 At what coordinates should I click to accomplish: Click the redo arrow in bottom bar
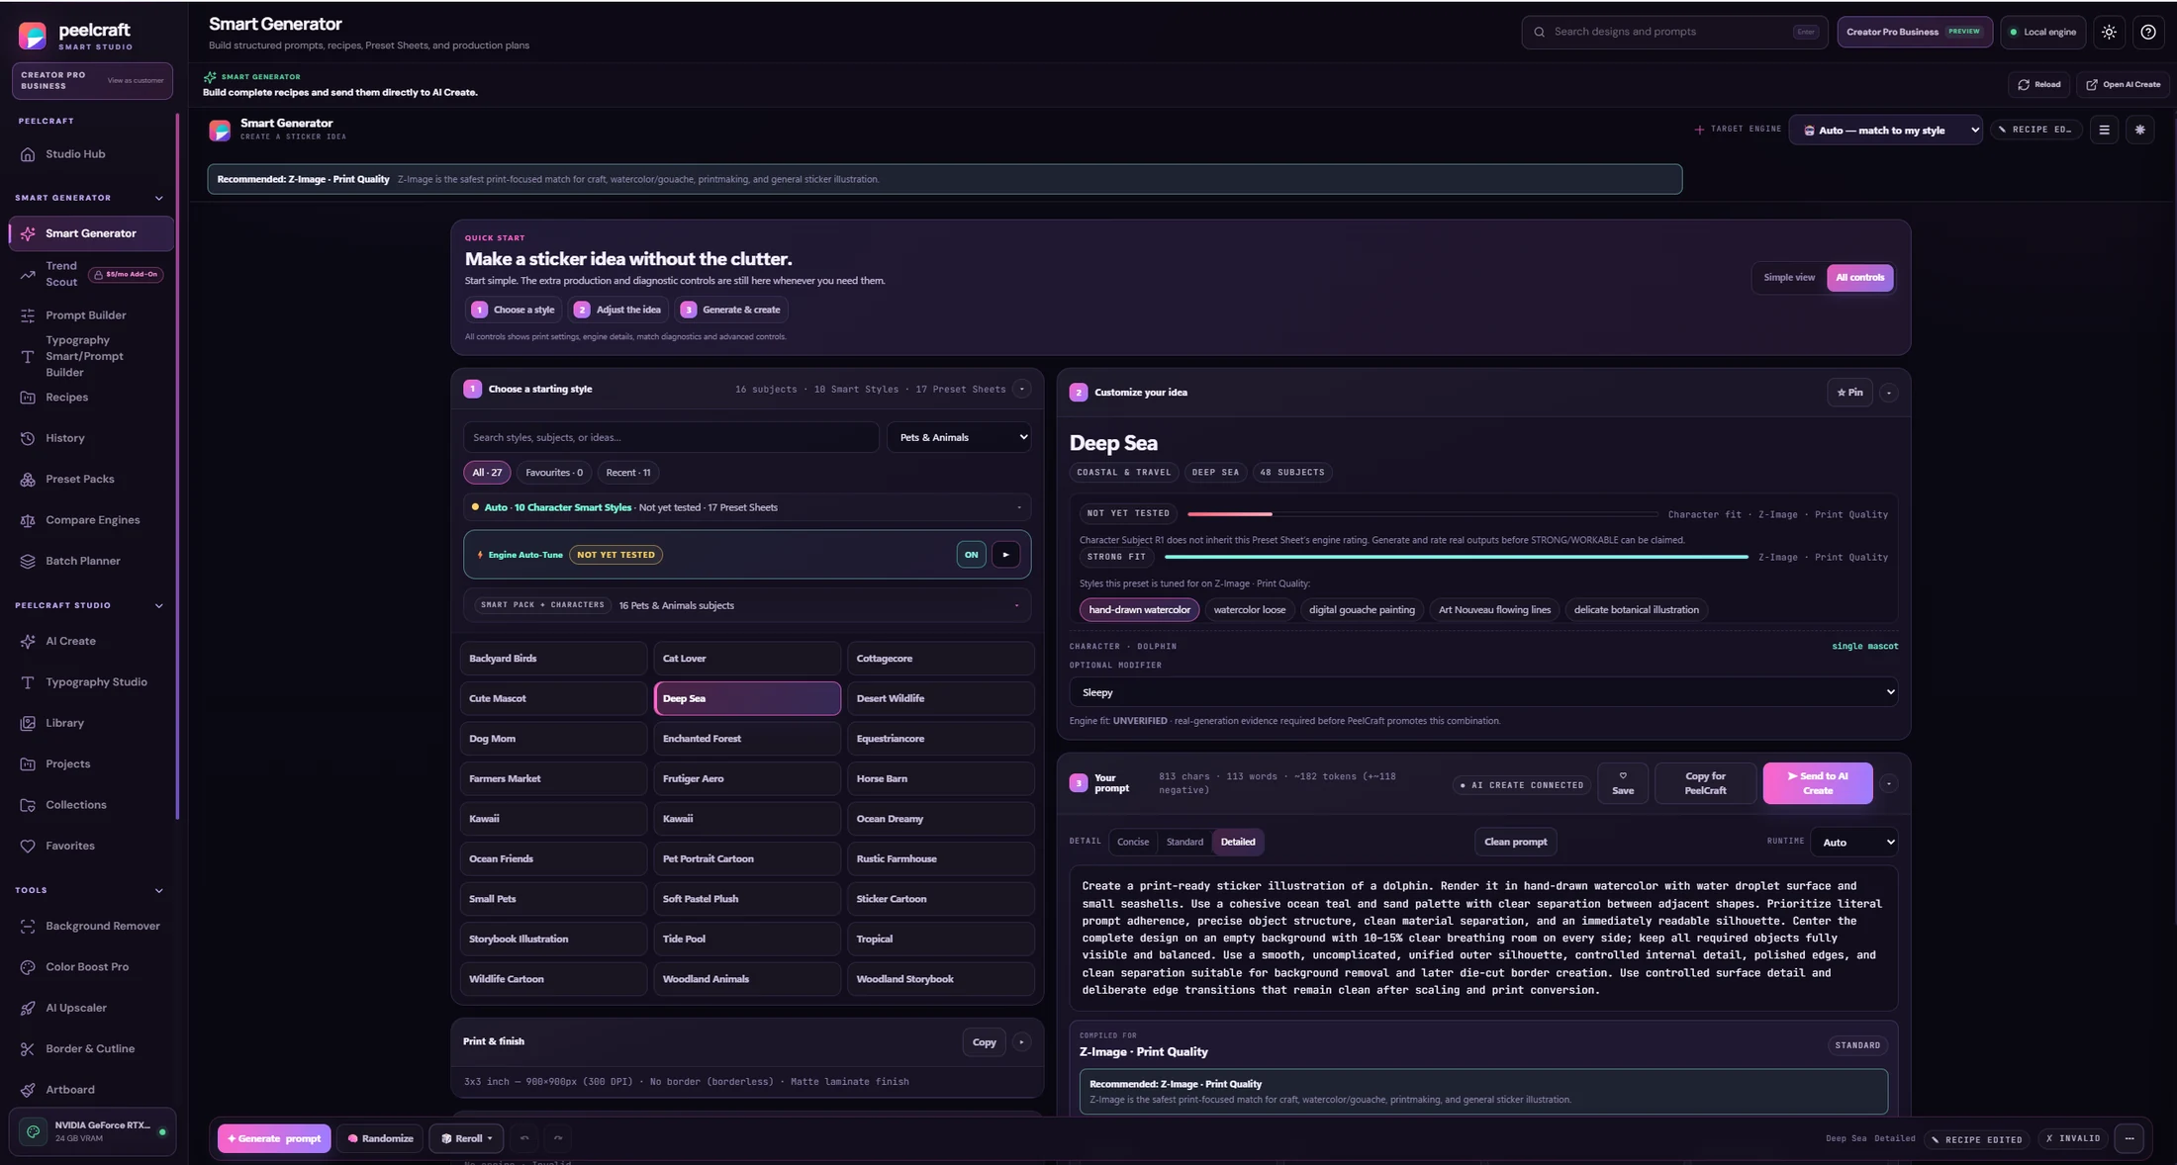(x=558, y=1138)
